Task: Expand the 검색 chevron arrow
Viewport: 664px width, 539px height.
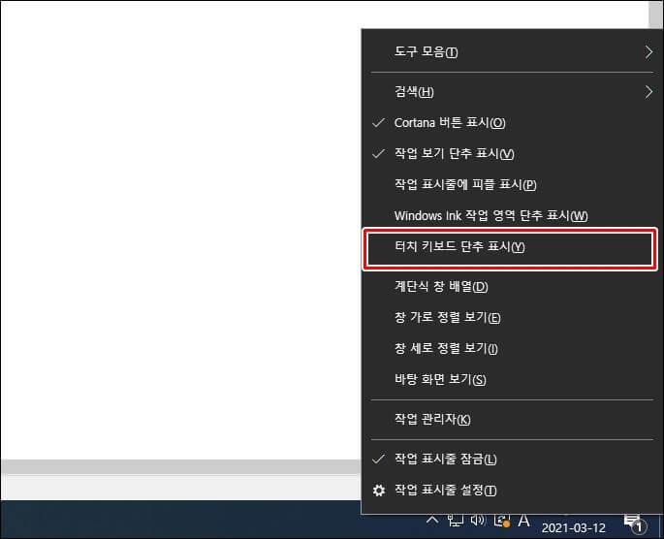Action: [x=648, y=91]
